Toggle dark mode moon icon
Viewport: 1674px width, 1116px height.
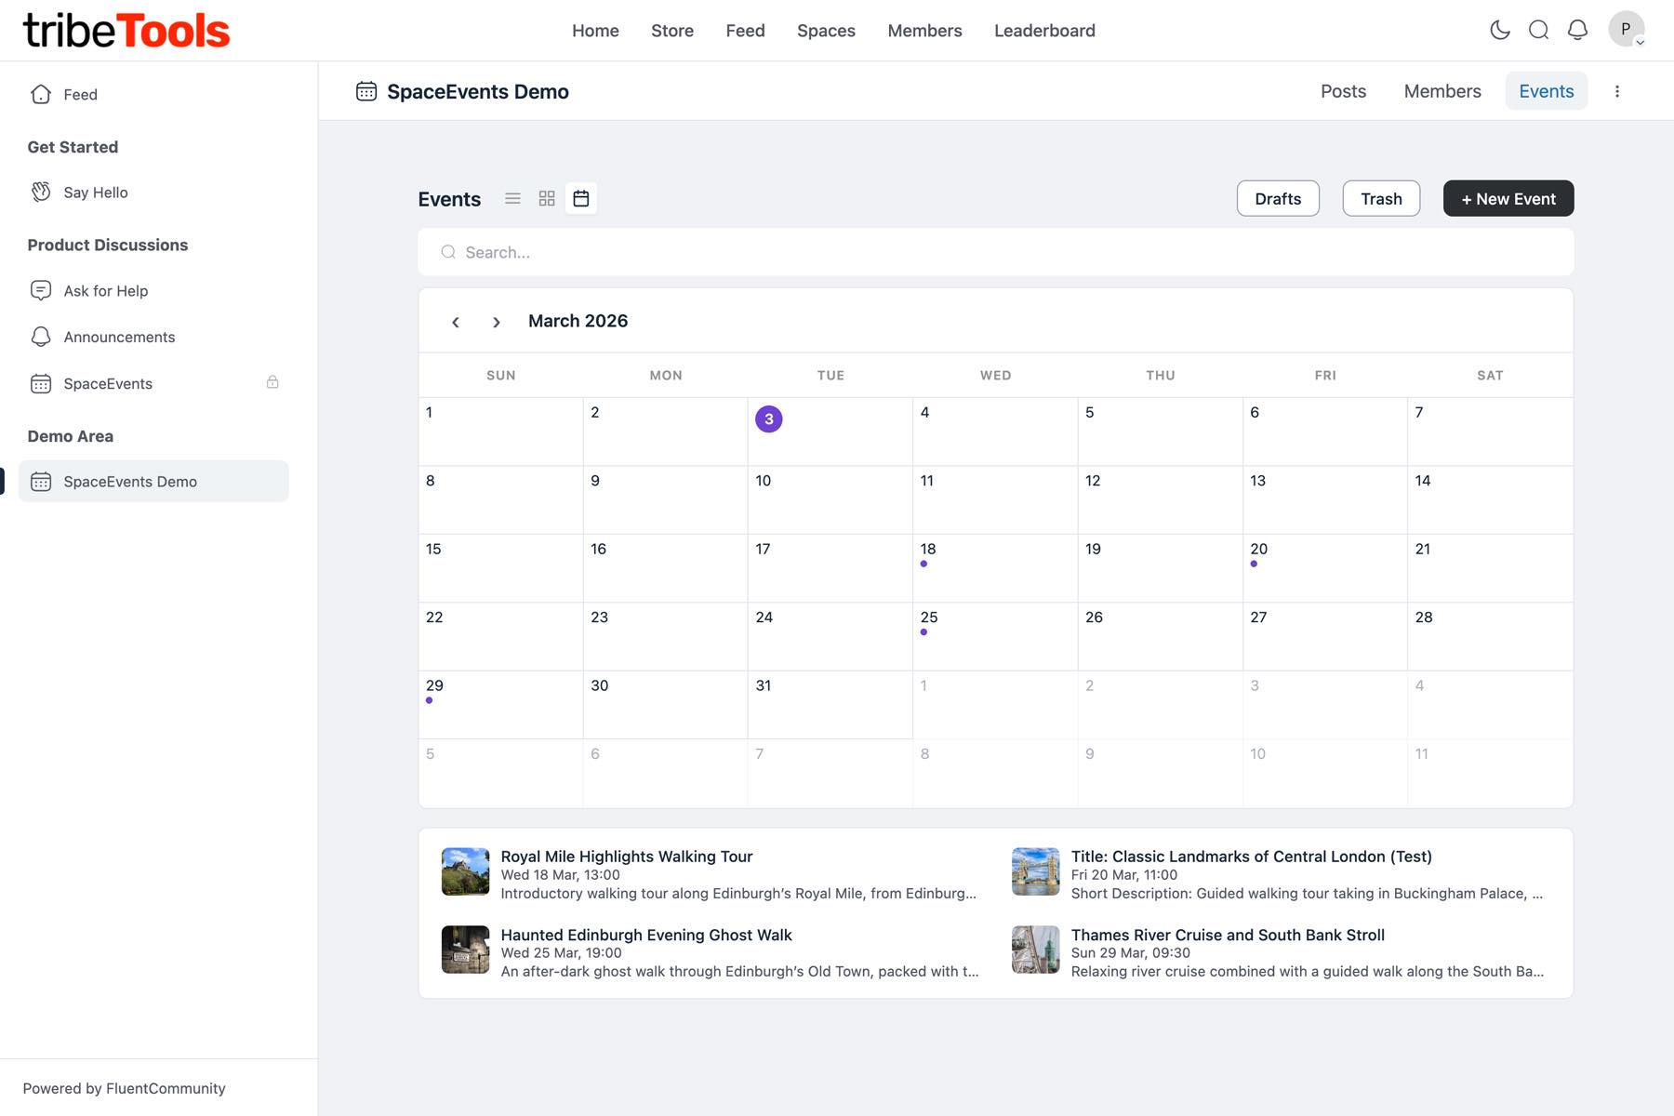click(1499, 30)
